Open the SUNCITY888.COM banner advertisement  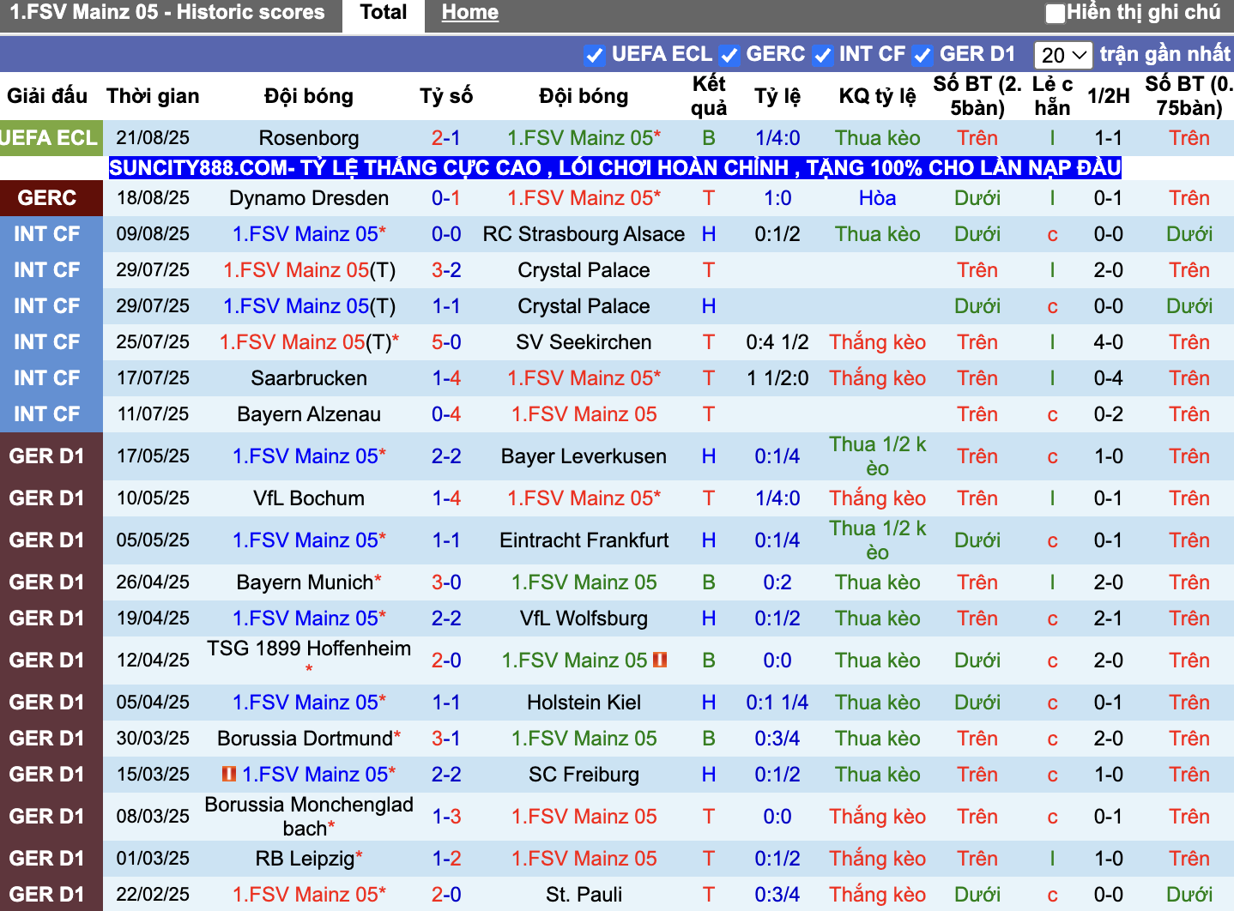615,167
